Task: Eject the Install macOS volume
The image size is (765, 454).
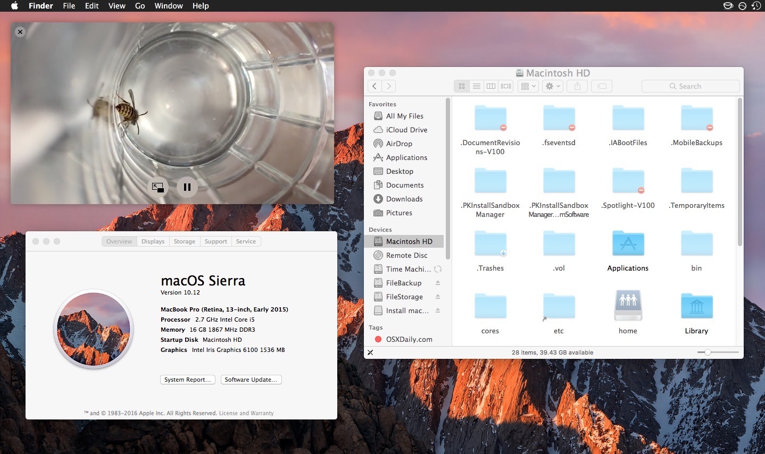Action: point(438,310)
